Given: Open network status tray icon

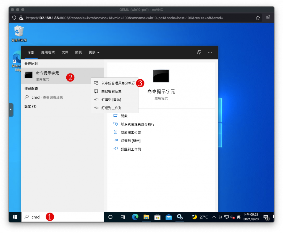Looking at the screenshot, I should coord(226,217).
